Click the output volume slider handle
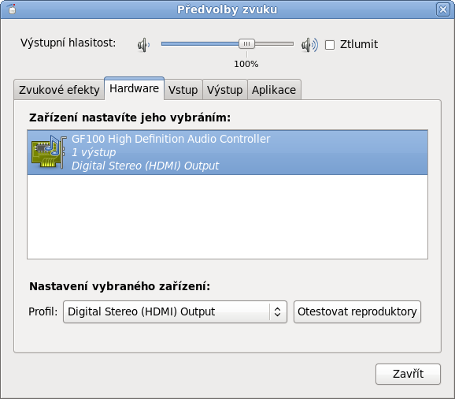Image resolution: width=455 pixels, height=399 pixels. pos(246,44)
